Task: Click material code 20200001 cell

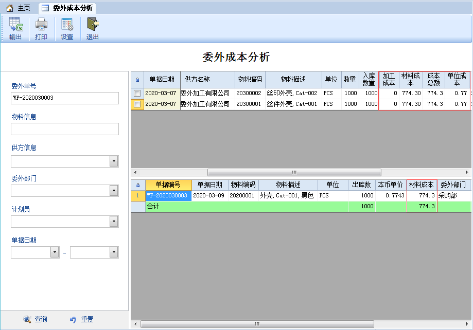Action: (x=243, y=196)
